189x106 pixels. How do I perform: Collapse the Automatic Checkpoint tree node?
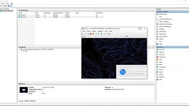[x=20, y=49]
